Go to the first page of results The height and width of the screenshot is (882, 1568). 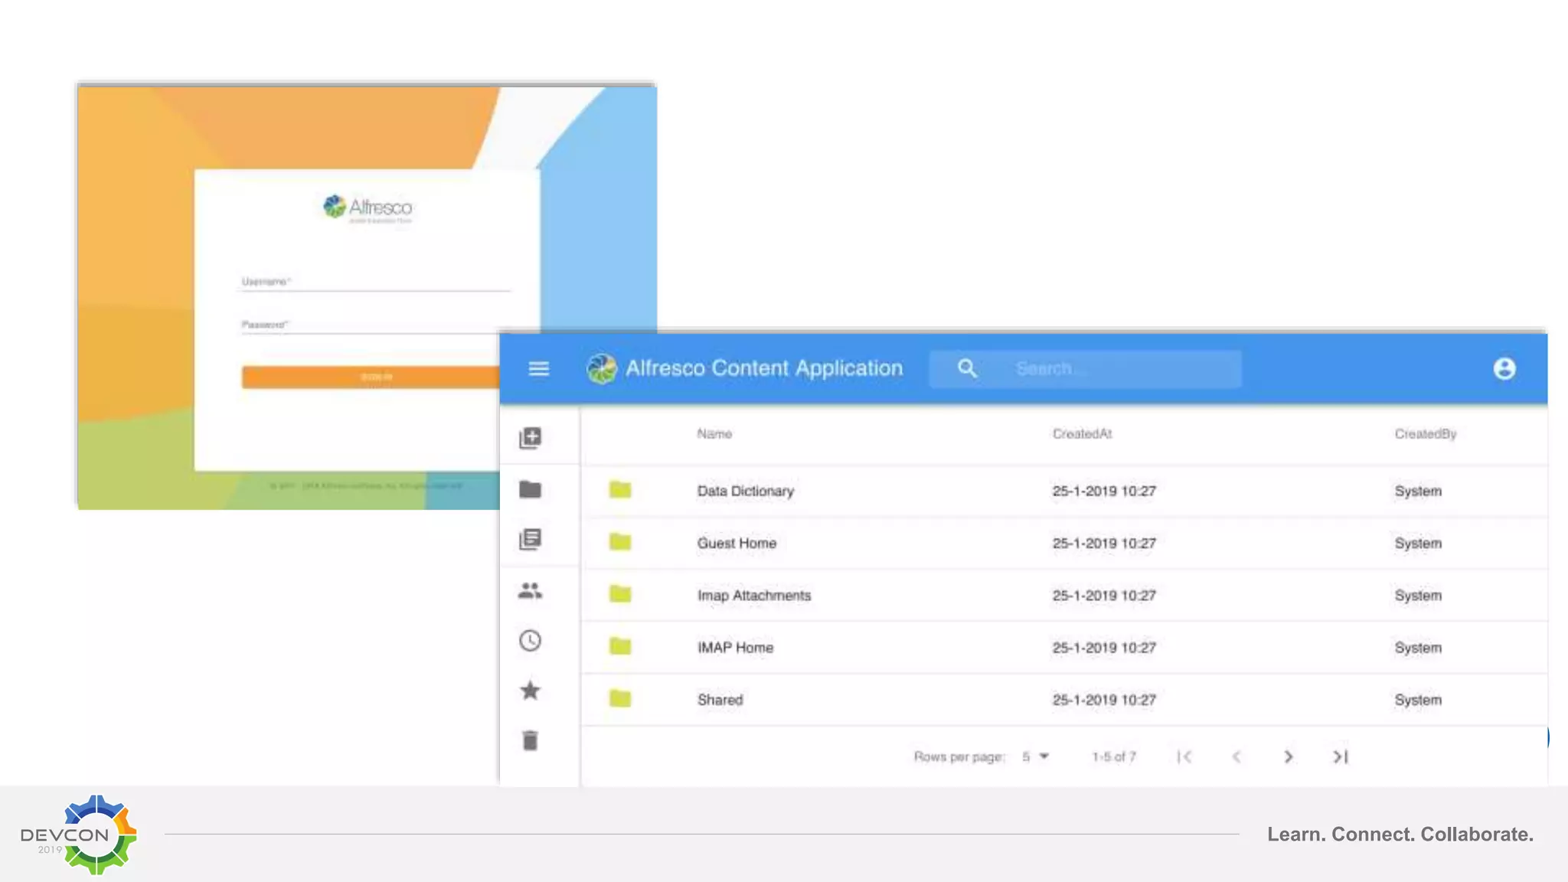pyautogui.click(x=1184, y=756)
